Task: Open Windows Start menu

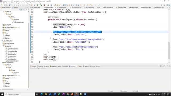Action: point(2,94)
